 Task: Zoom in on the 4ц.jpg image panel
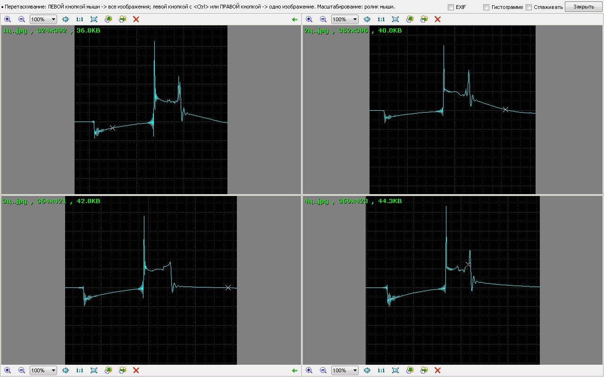309,370
